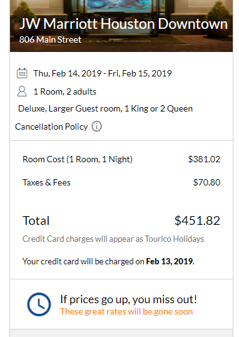Click the Feb 13, 2019 charge date
The height and width of the screenshot is (337, 239).
(x=170, y=262)
